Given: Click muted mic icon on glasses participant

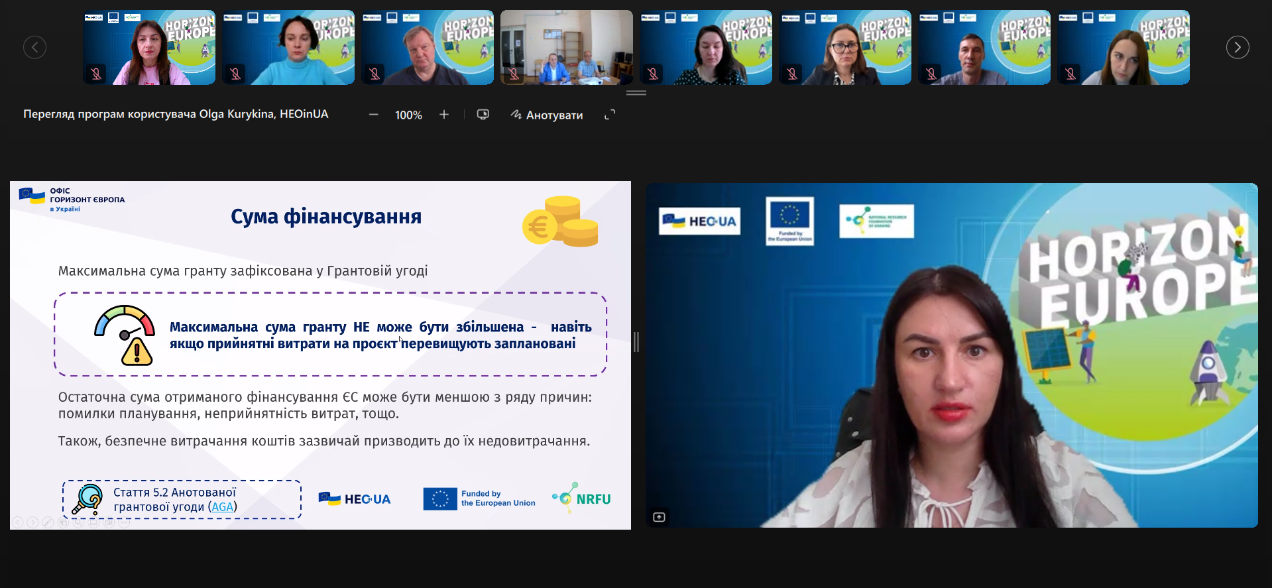Looking at the screenshot, I should 792,74.
